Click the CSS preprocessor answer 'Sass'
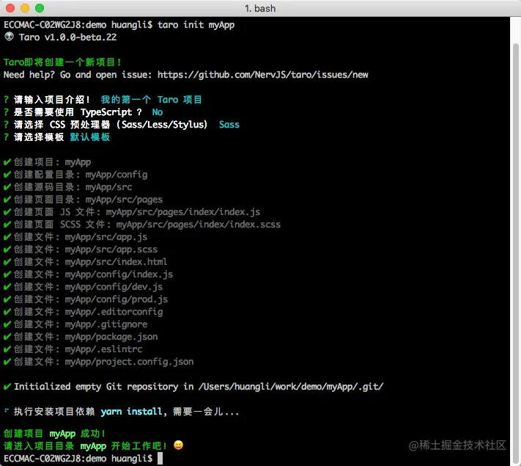This screenshot has height=466, width=521. [229, 125]
